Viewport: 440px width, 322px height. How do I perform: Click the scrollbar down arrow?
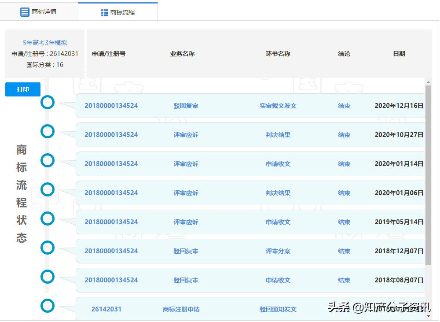tap(428, 316)
